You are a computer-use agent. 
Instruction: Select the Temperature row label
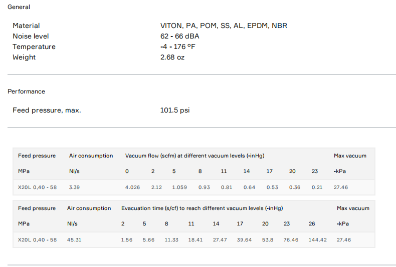(x=34, y=46)
